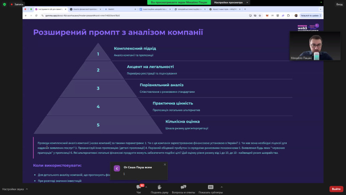Click the Вход button top right
The image size is (346, 195).
pos(339,4)
